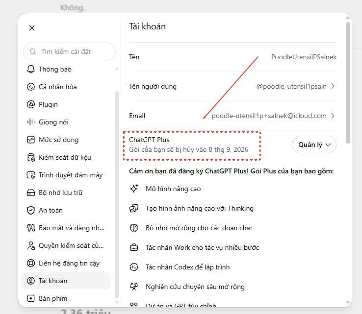Click 'Nghiên cứu chuyên sâu mở rộng' text
This screenshot has height=314, width=362.
[x=195, y=287]
